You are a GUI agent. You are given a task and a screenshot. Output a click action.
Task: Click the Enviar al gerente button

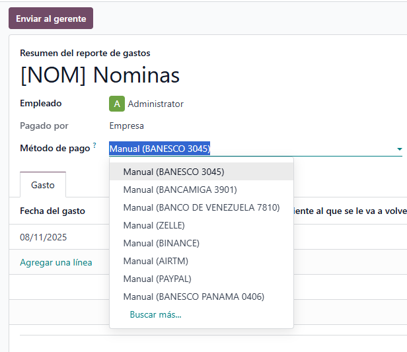[51, 18]
